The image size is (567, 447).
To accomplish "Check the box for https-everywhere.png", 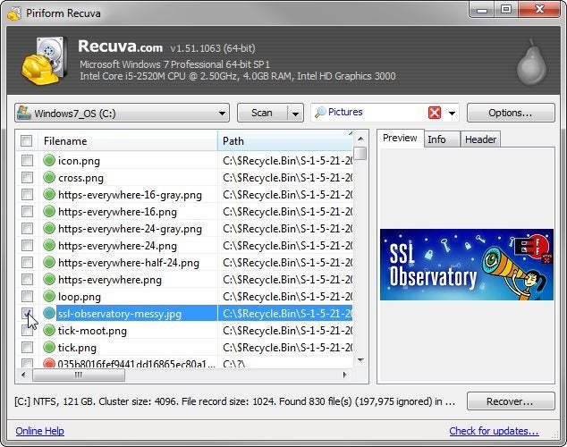I will (27, 279).
